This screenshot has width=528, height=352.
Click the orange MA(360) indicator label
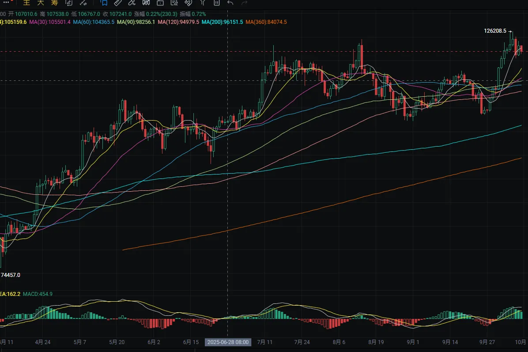[x=266, y=22]
